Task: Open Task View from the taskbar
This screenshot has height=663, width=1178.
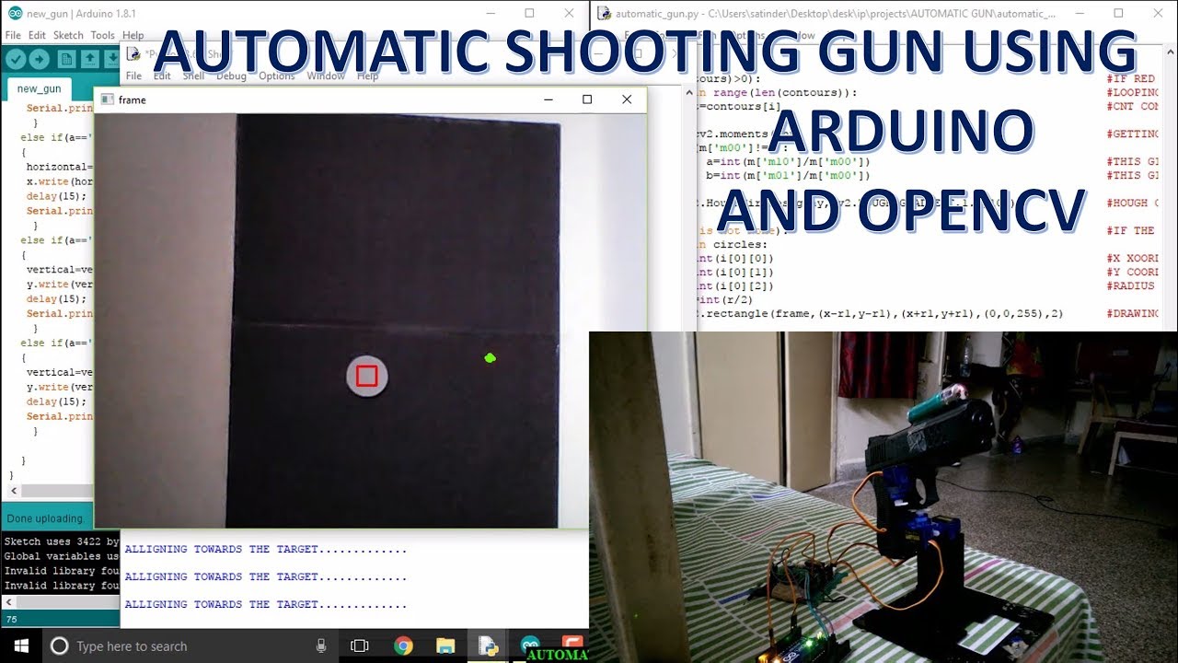Action: coord(360,646)
